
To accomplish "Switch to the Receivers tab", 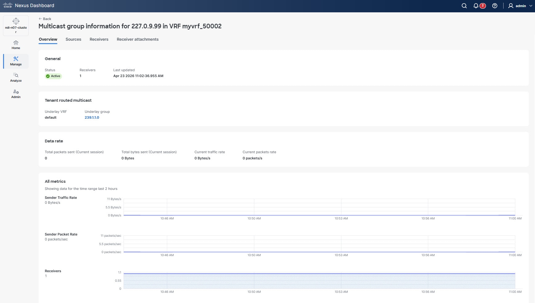I will tap(99, 39).
